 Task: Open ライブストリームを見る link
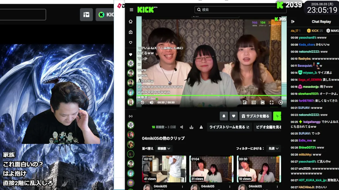(x=229, y=127)
